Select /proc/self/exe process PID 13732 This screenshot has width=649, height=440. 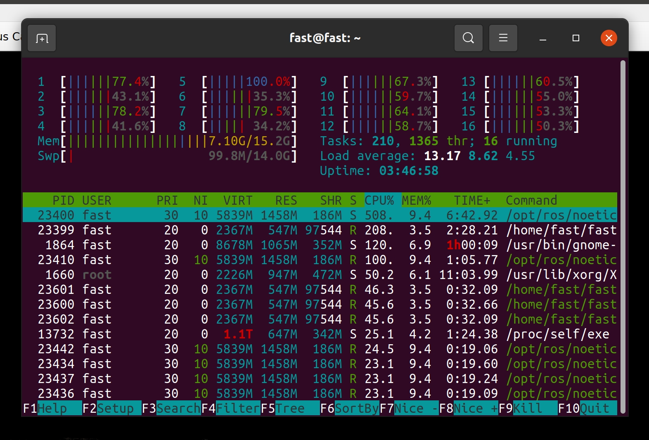point(320,334)
